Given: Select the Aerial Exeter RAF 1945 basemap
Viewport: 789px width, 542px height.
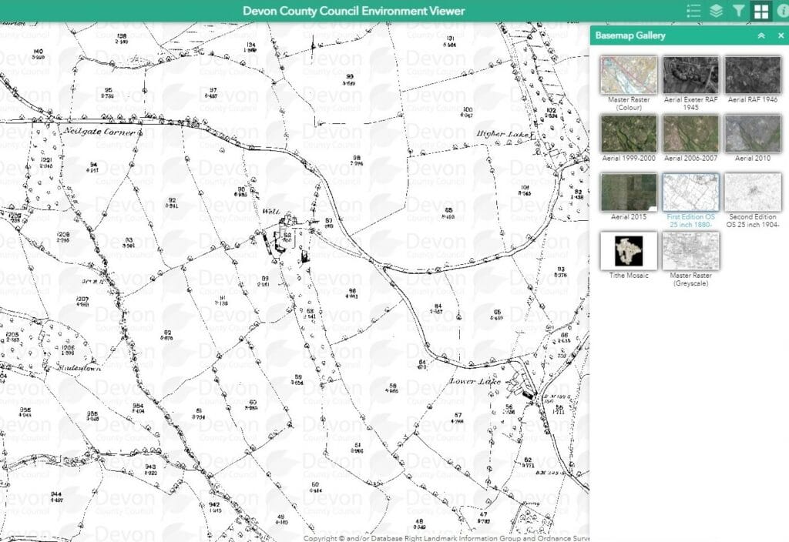Looking at the screenshot, I should 690,73.
